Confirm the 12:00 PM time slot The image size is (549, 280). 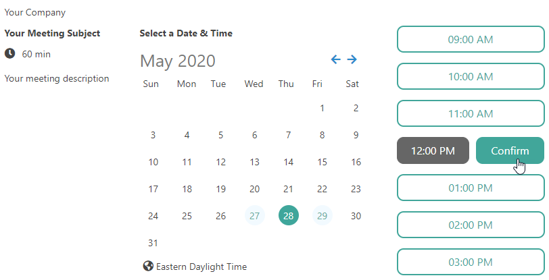tap(510, 150)
